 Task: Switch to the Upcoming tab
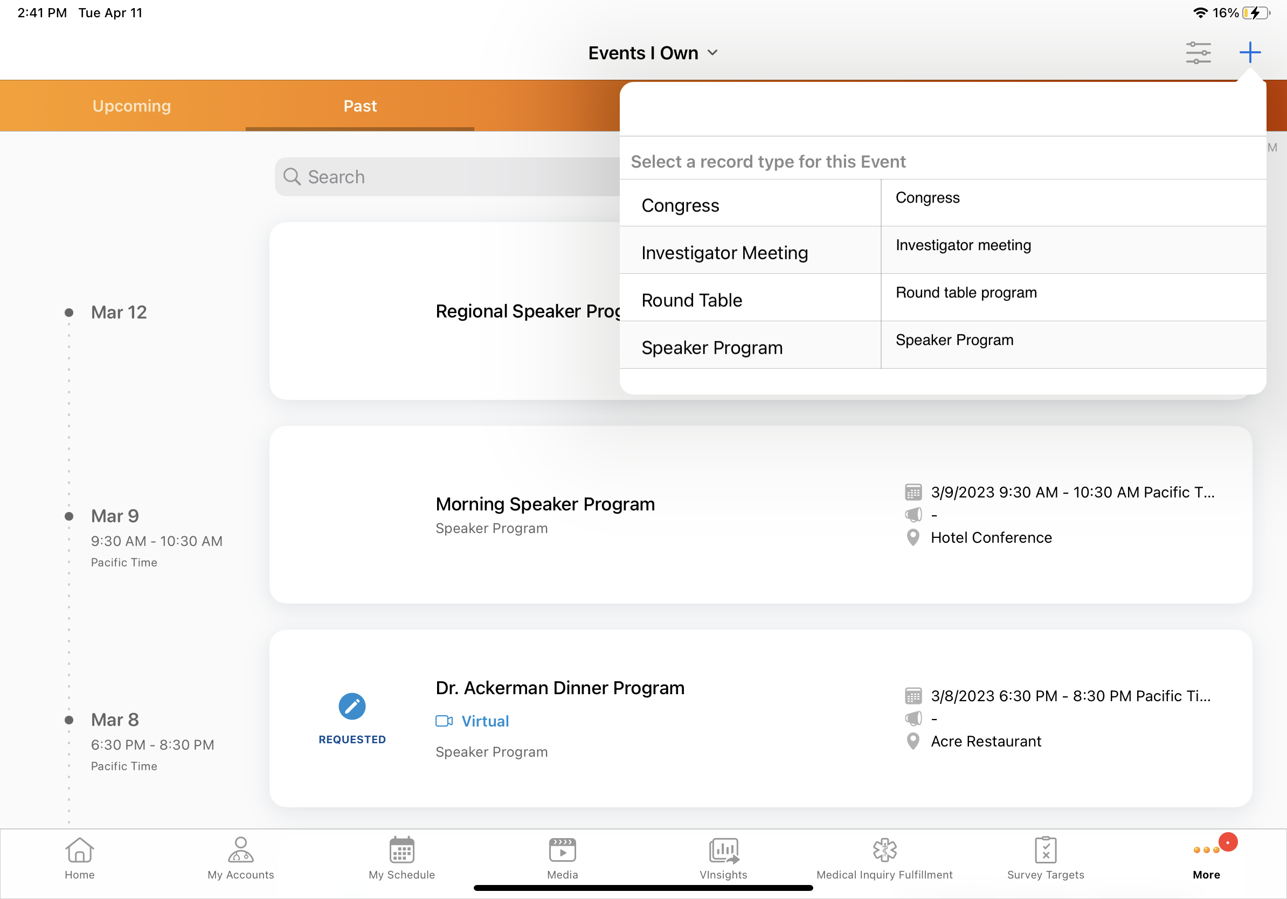[x=132, y=106]
